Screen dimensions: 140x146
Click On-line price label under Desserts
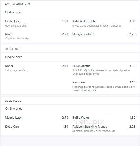click(x=14, y=57)
